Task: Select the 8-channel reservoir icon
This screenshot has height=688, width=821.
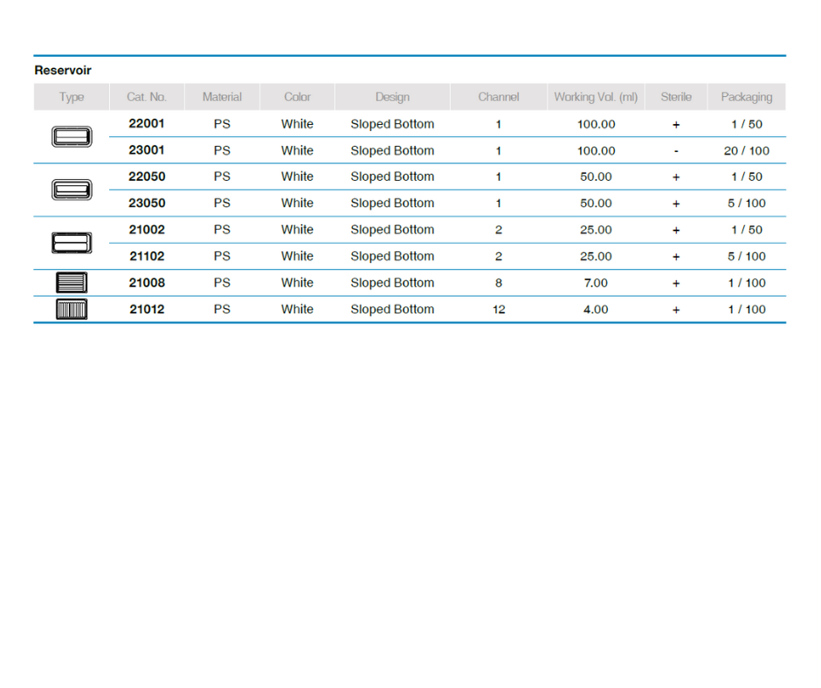Action: 72,283
